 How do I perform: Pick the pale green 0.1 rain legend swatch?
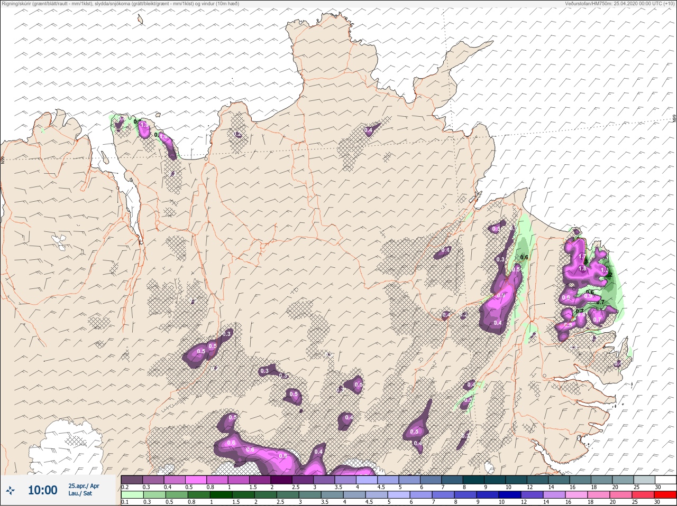132,496
